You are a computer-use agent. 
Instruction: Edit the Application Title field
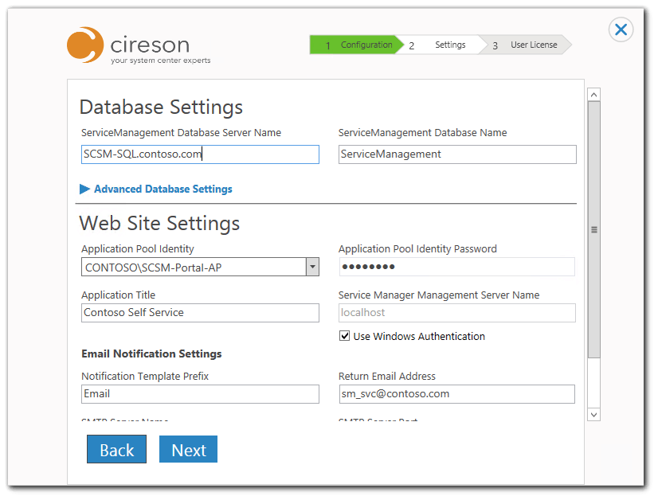click(200, 313)
